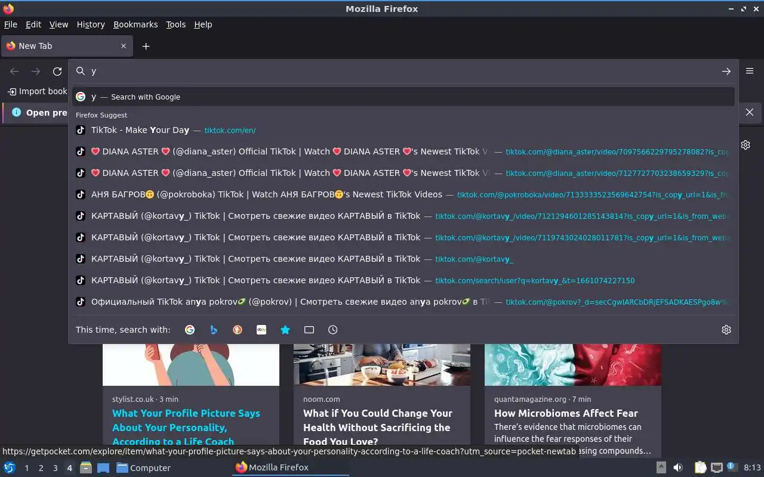Open the Computer window from the taskbar
This screenshot has height=477, width=764.
(x=143, y=468)
